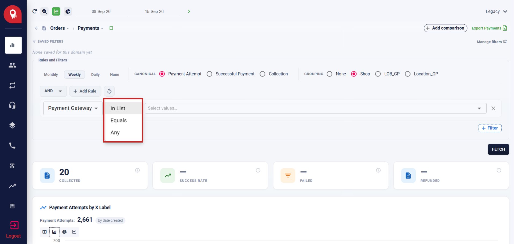This screenshot has width=515, height=244.
Task: Set grouping to Shop radio
Action: point(354,74)
